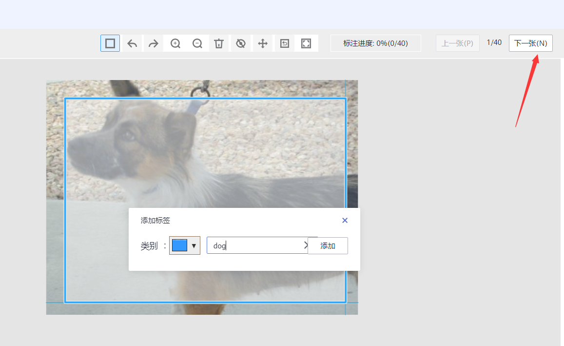Image resolution: width=564 pixels, height=346 pixels.
Task: Focus the label name input field
Action: (257, 245)
